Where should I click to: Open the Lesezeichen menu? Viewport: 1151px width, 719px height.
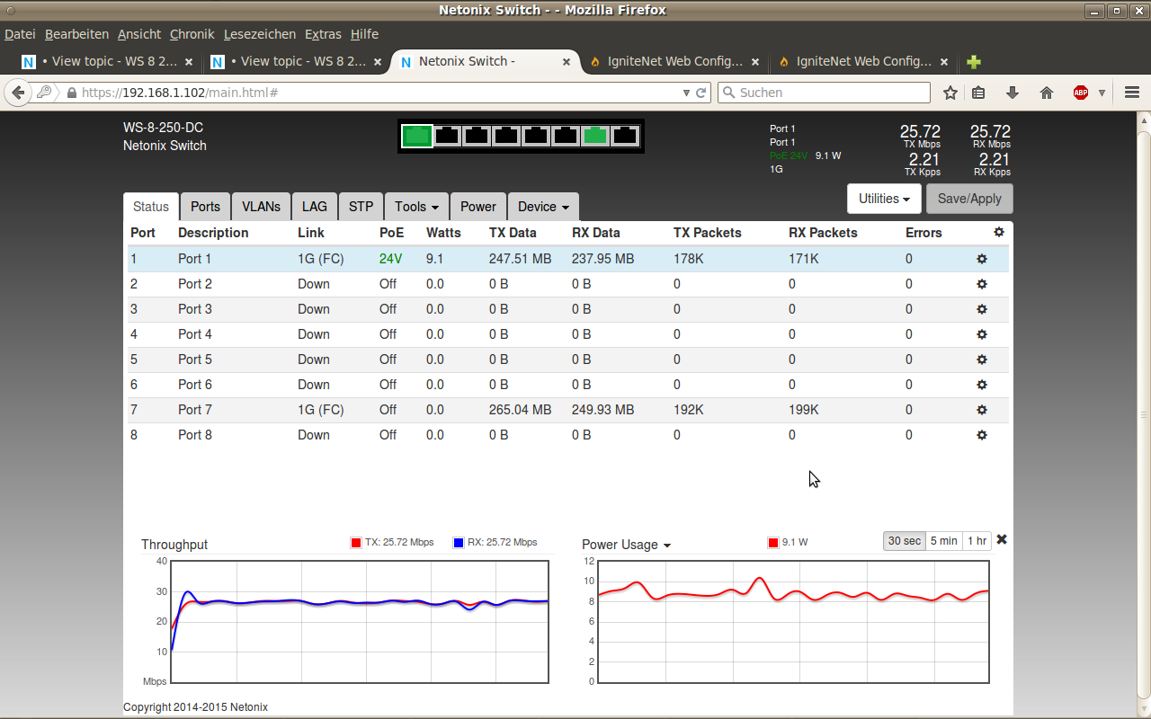click(260, 34)
